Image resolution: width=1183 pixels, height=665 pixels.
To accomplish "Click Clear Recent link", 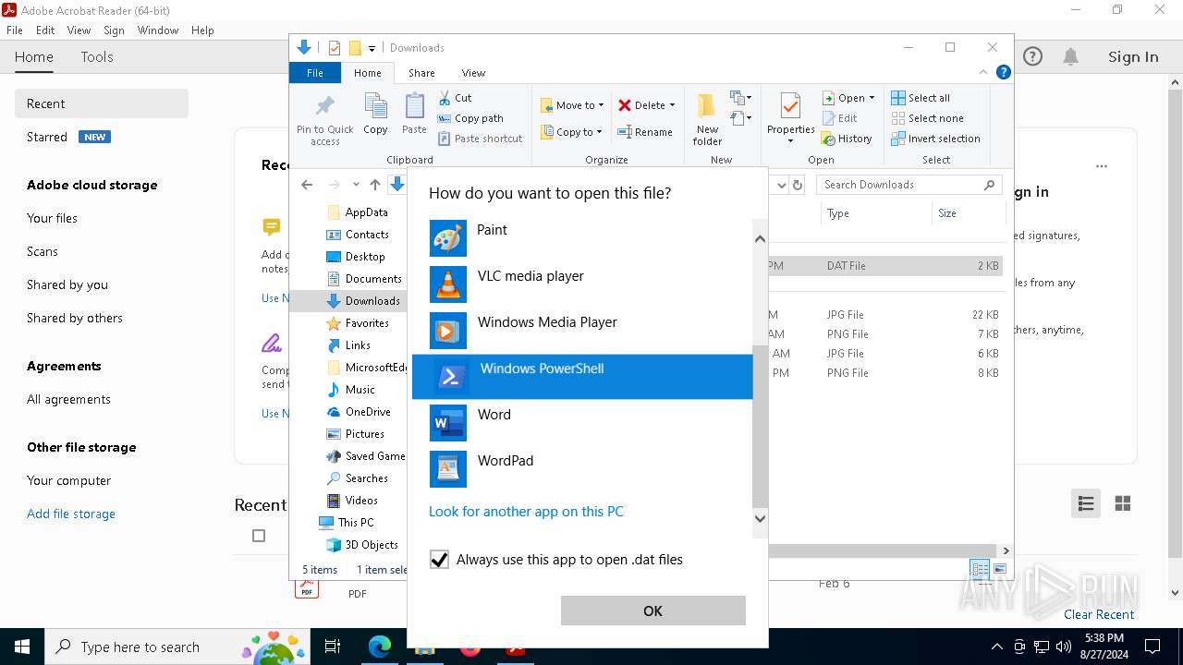I will point(1099,614).
